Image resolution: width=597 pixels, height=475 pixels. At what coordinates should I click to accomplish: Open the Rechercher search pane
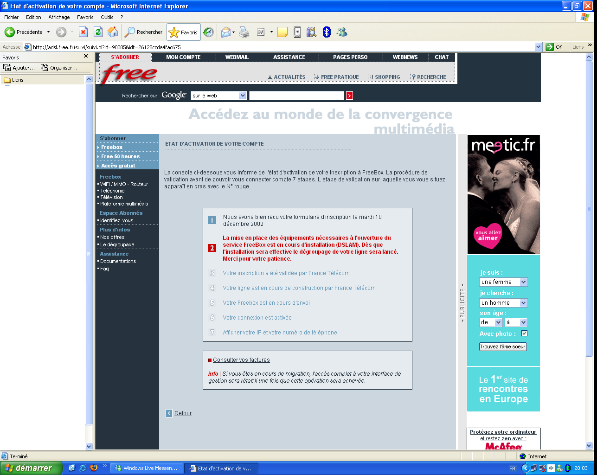[144, 32]
